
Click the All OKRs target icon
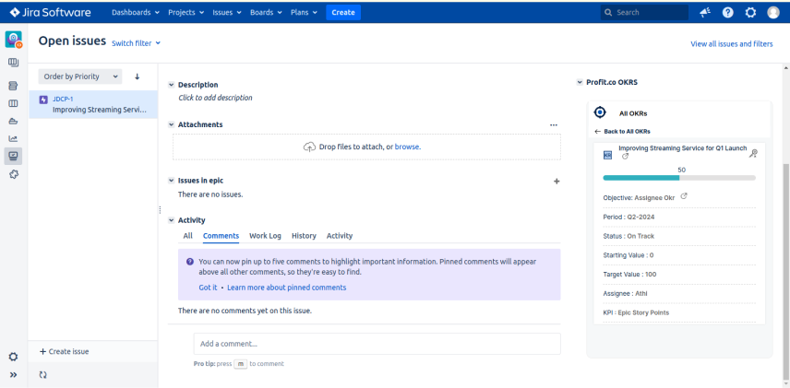coord(600,112)
